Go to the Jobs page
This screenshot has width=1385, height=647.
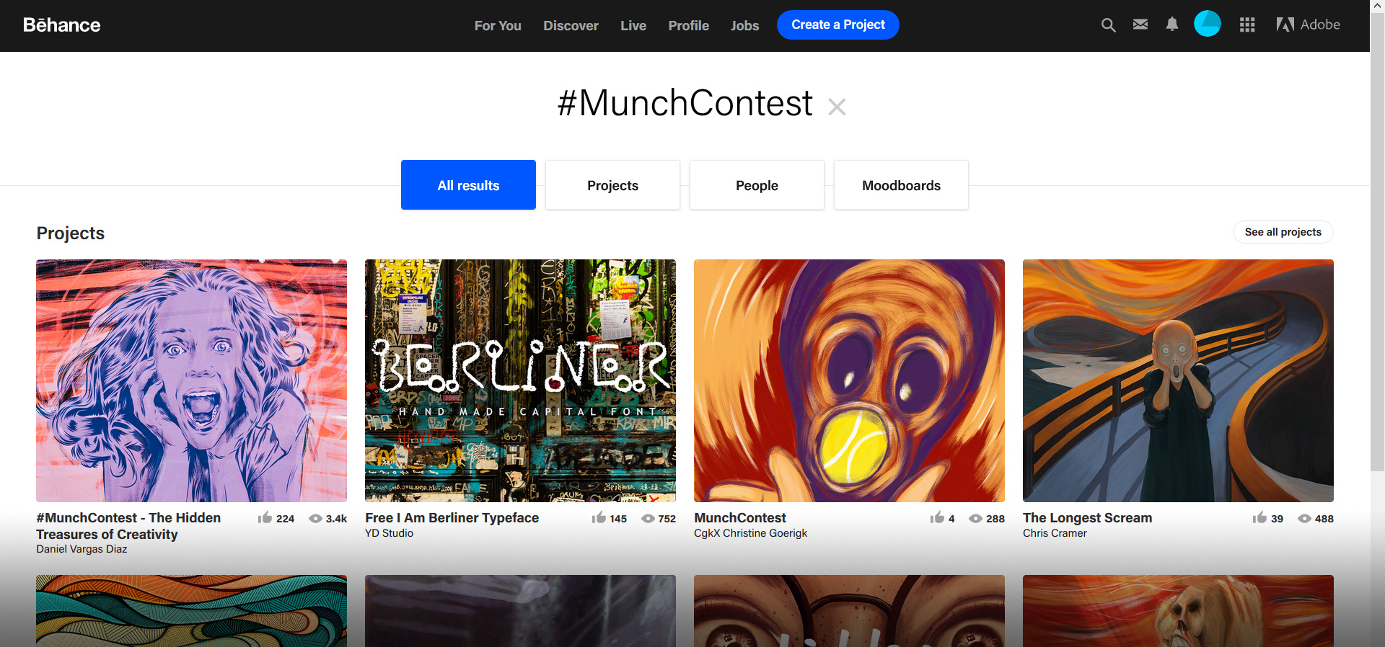click(x=744, y=25)
